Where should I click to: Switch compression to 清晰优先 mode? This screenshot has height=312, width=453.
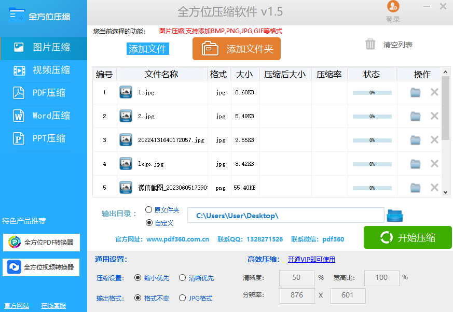(182, 278)
